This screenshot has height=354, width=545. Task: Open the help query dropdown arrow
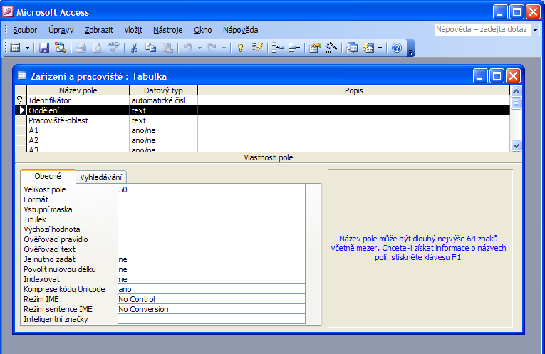535,30
